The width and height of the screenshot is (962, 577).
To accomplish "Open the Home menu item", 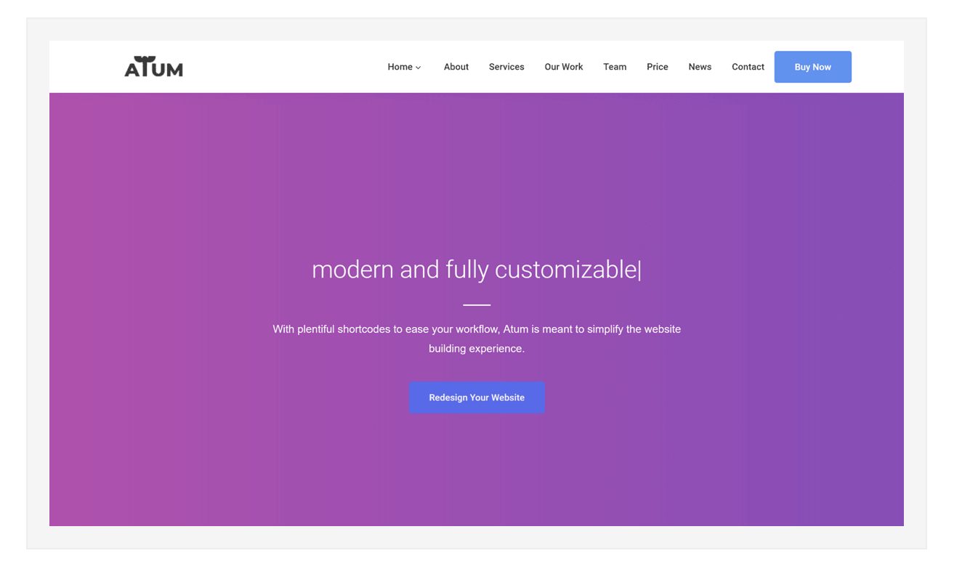I will pyautogui.click(x=400, y=67).
